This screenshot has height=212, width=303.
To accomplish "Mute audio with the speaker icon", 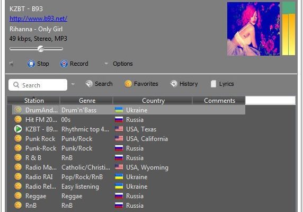I will (x=12, y=64).
